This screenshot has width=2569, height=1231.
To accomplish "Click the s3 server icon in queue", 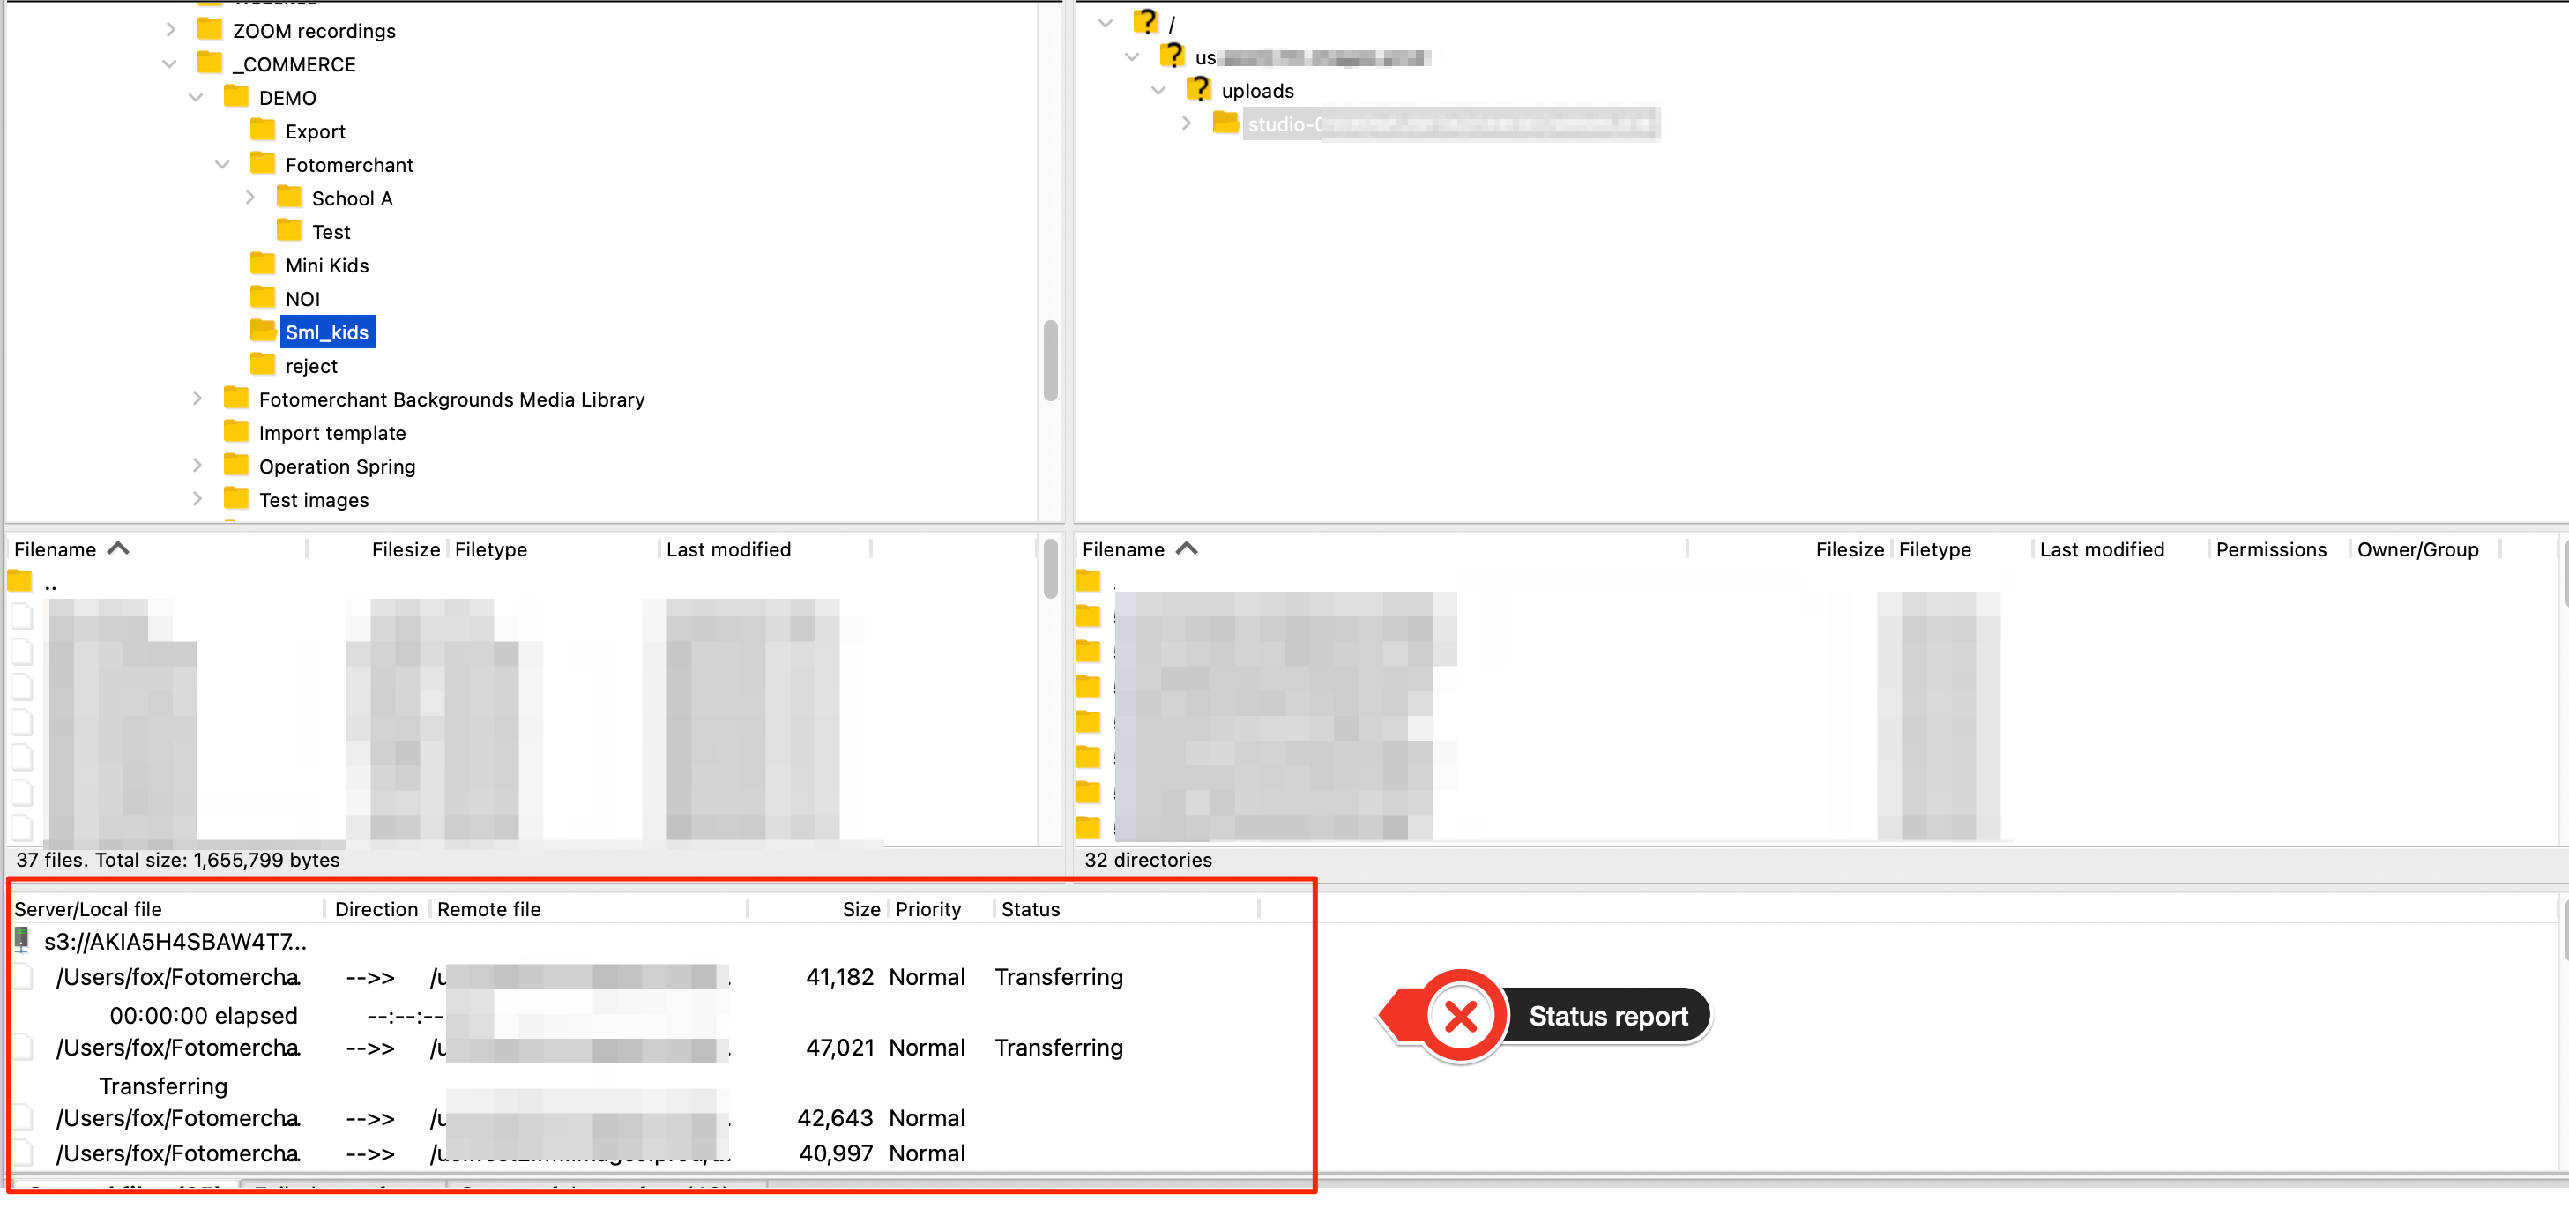I will point(22,941).
